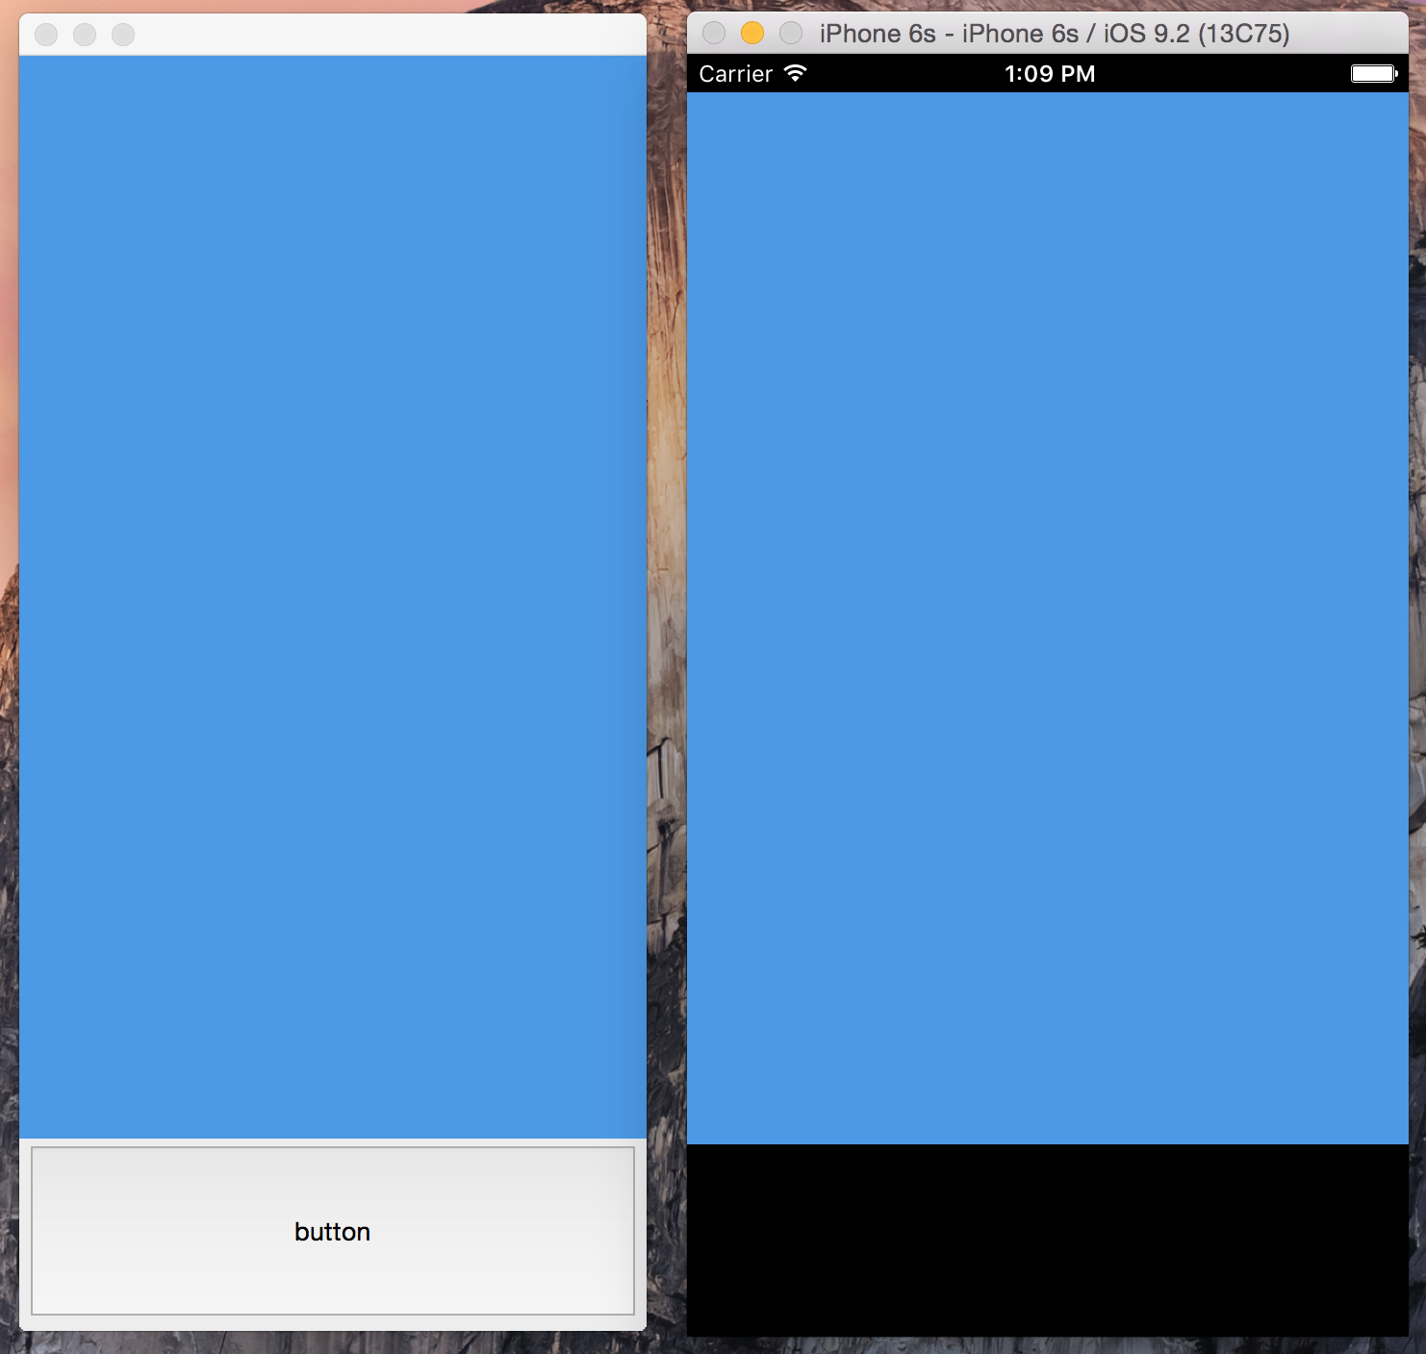The height and width of the screenshot is (1354, 1426).
Task: Click the left window's third titlebar dot
Action: [123, 35]
